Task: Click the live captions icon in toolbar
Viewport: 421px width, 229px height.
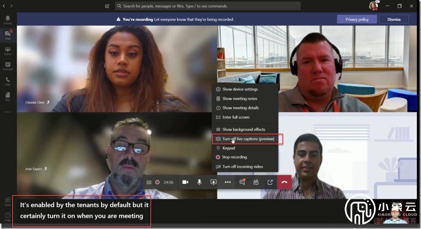Action: click(x=149, y=182)
